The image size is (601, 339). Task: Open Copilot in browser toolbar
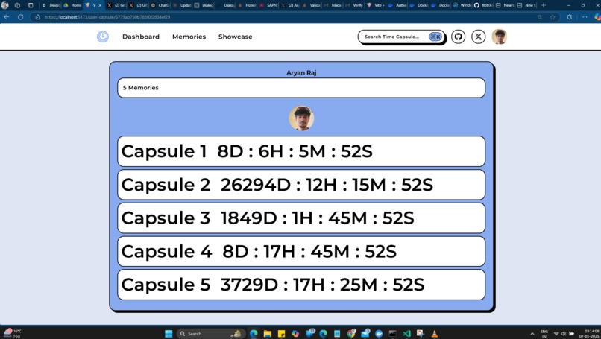(597, 17)
